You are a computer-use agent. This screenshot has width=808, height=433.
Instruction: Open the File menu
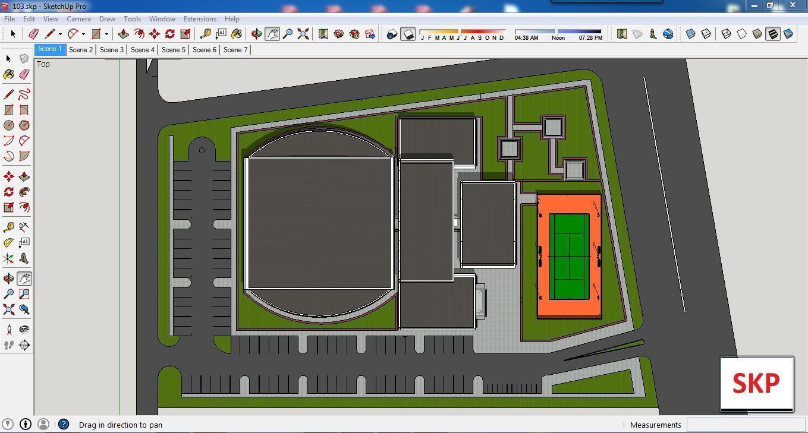pos(10,19)
